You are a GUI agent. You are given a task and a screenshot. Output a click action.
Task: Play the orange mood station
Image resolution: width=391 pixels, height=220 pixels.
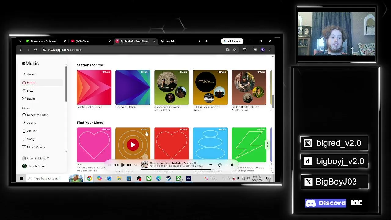point(133,145)
